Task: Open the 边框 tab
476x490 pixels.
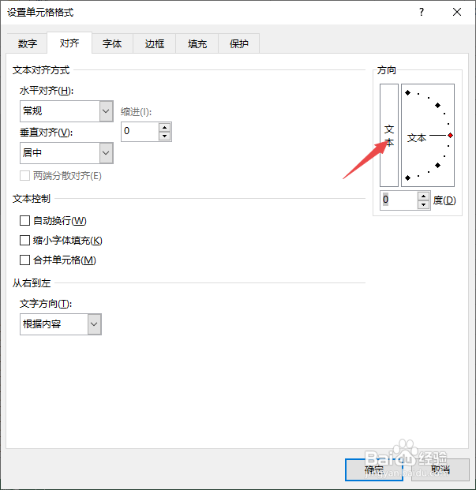Action: pyautogui.click(x=155, y=43)
